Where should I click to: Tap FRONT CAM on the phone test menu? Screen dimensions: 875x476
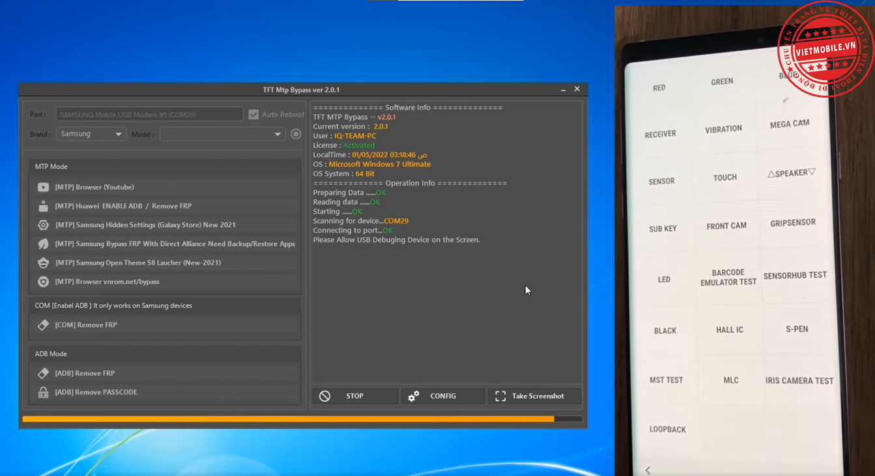726,226
